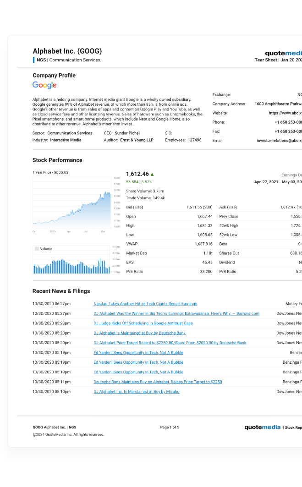Open 'Judge Kicks Off Scheduling' antitrust article
Viewport: 302px width, 487px height.
click(x=143, y=323)
